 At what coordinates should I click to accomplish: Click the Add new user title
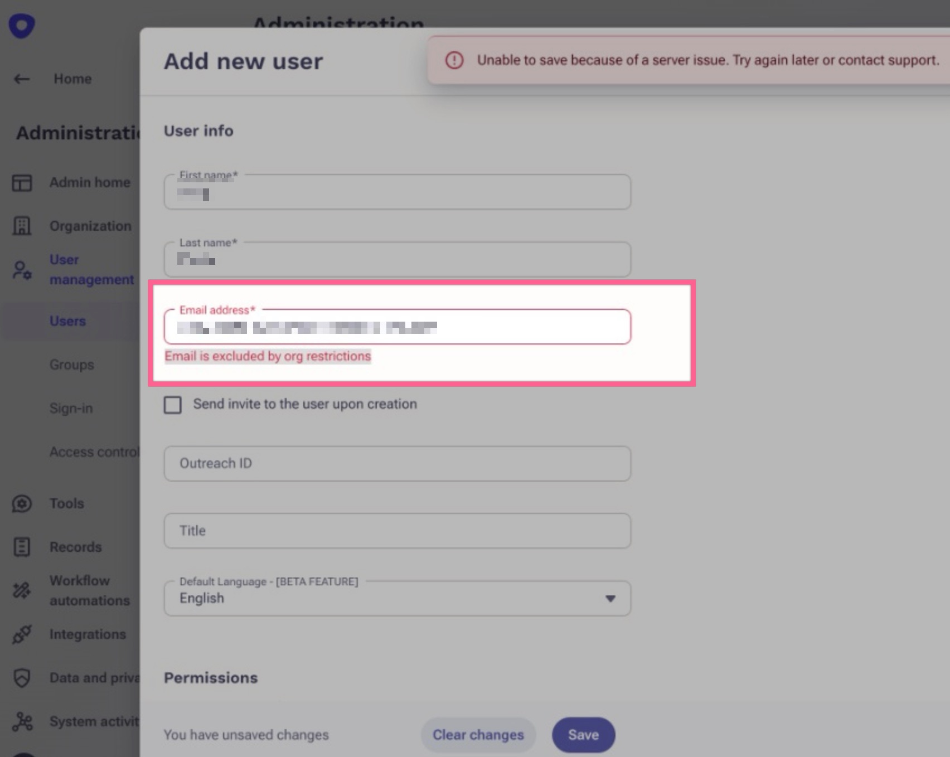(x=243, y=61)
